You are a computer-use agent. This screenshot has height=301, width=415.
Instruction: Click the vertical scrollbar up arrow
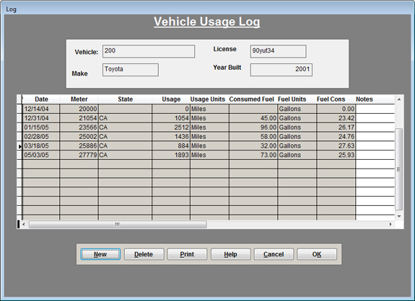pyautogui.click(x=399, y=99)
